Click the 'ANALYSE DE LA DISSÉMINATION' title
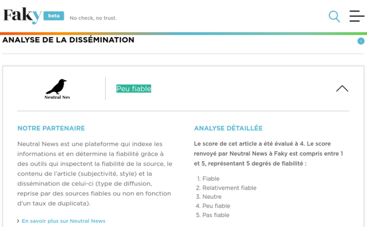 pos(68,40)
